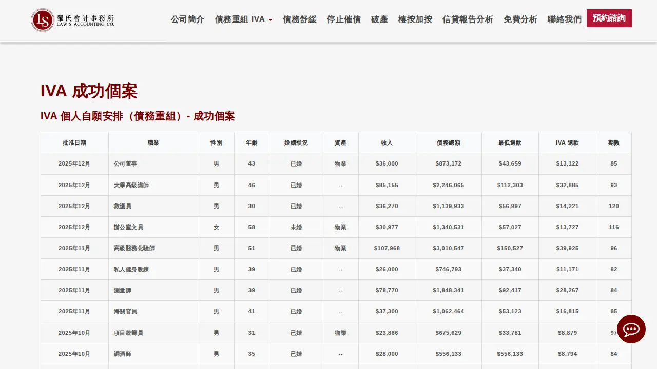The image size is (657, 369).
Task: Open the 破產 menu item
Action: (x=379, y=19)
